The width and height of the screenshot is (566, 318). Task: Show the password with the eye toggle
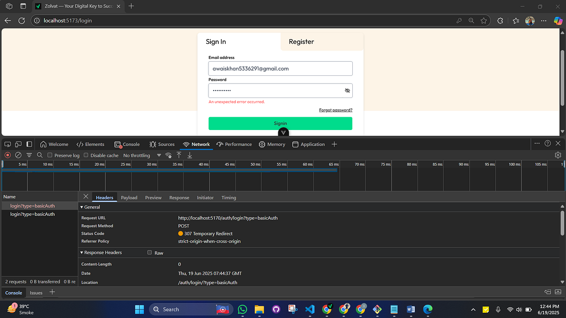coord(347,90)
